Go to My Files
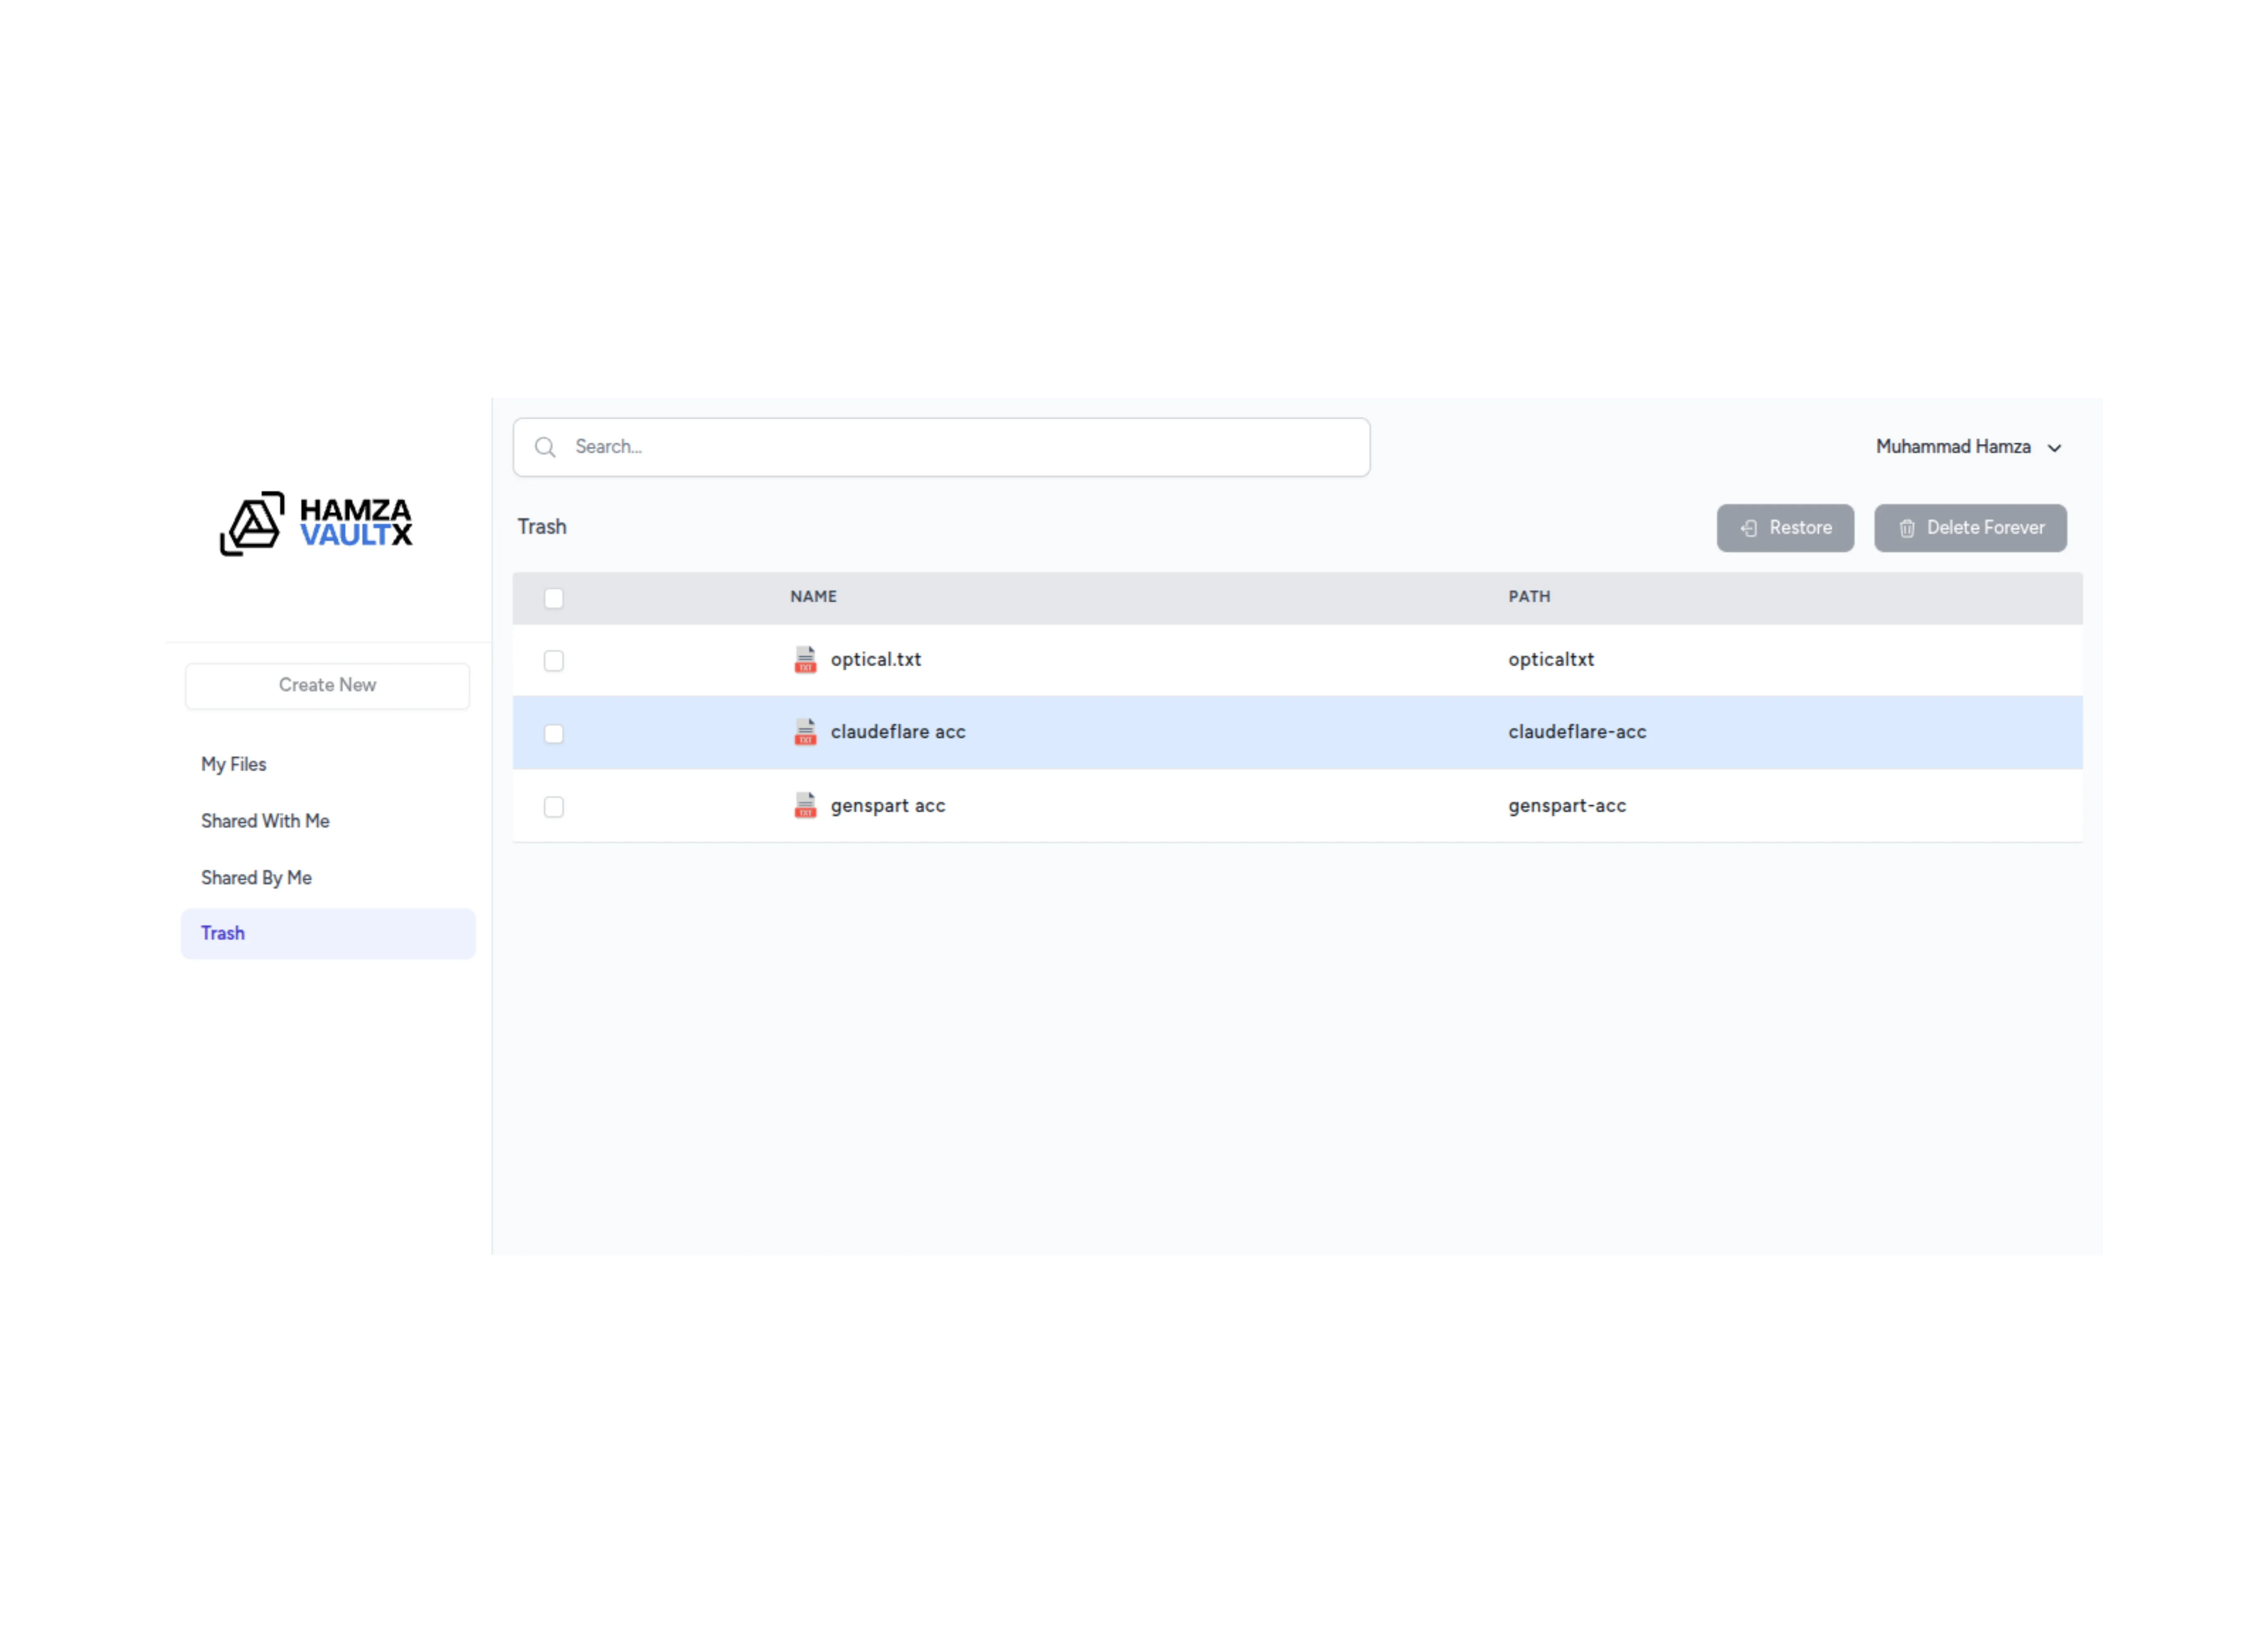The height and width of the screenshot is (1652, 2268). point(234,764)
